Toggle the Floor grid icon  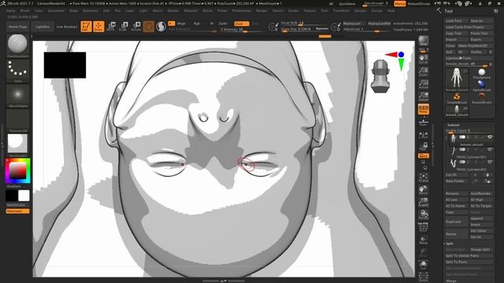click(424, 122)
